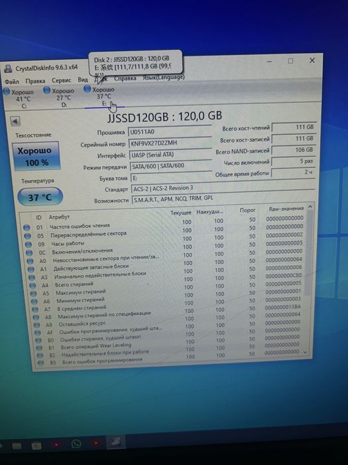
Task: Click status icon for attribute A3
Action: [32, 278]
